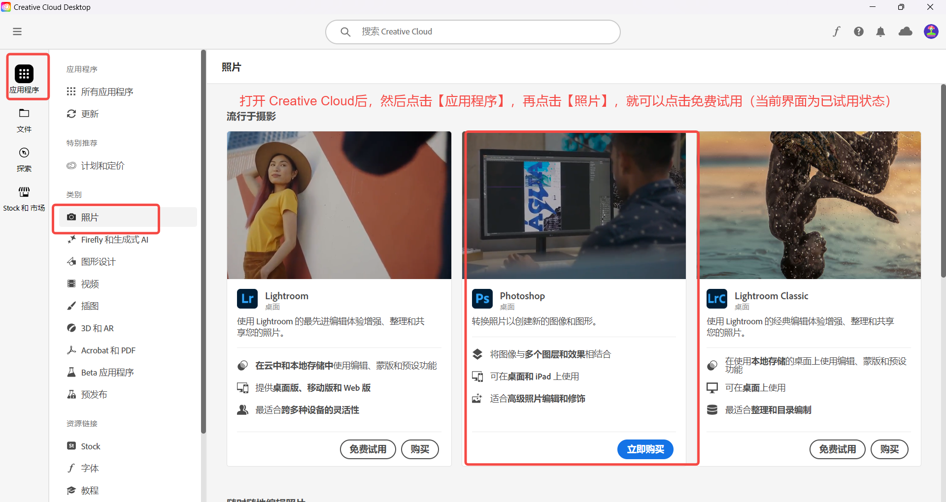Select the 插图 category
The image size is (946, 502).
point(128,306)
